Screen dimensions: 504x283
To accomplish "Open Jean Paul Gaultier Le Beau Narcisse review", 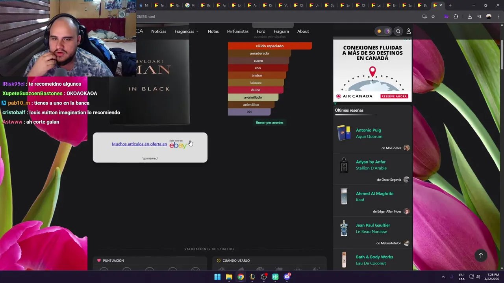I will pyautogui.click(x=373, y=228).
